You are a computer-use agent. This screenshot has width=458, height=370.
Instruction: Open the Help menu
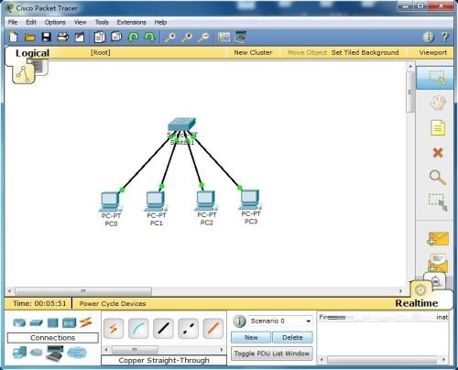click(160, 22)
